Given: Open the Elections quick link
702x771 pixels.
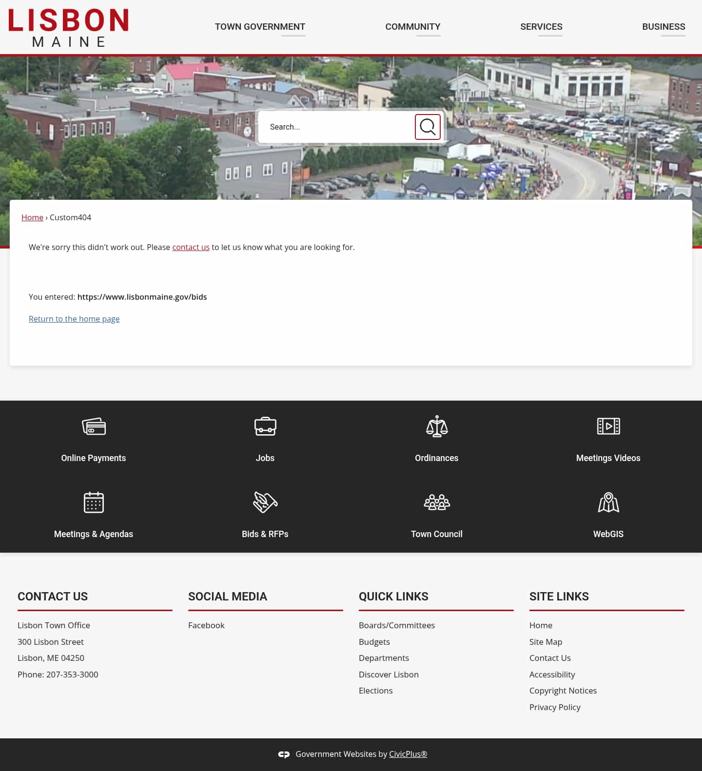Looking at the screenshot, I should click(375, 691).
